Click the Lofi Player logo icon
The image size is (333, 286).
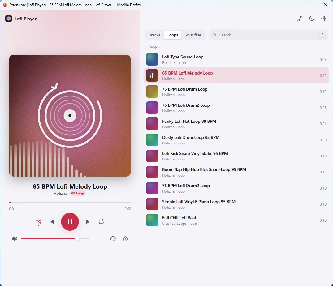point(9,19)
